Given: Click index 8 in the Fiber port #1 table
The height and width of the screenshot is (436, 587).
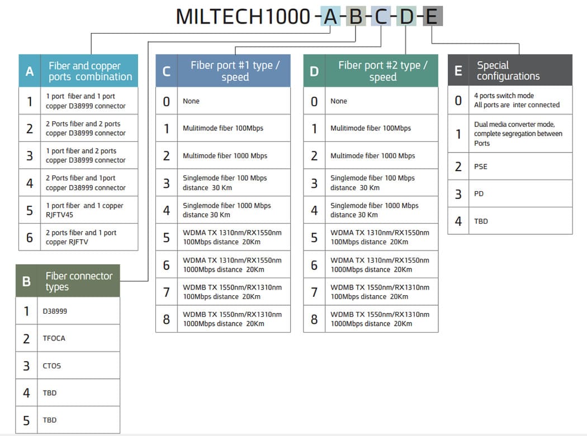Looking at the screenshot, I should point(167,319).
